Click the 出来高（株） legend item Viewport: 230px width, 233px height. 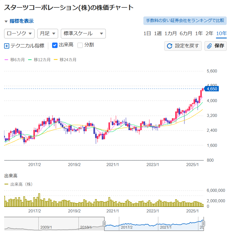tap(19, 184)
